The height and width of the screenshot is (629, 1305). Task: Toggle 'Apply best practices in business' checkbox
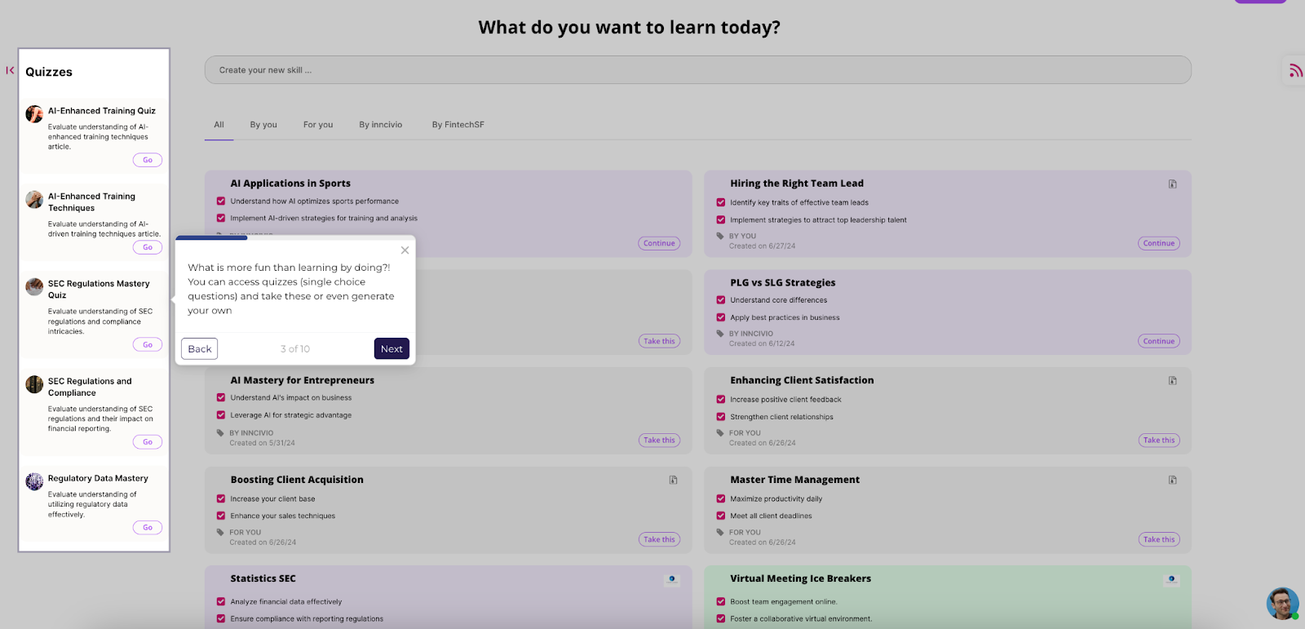[x=721, y=317]
